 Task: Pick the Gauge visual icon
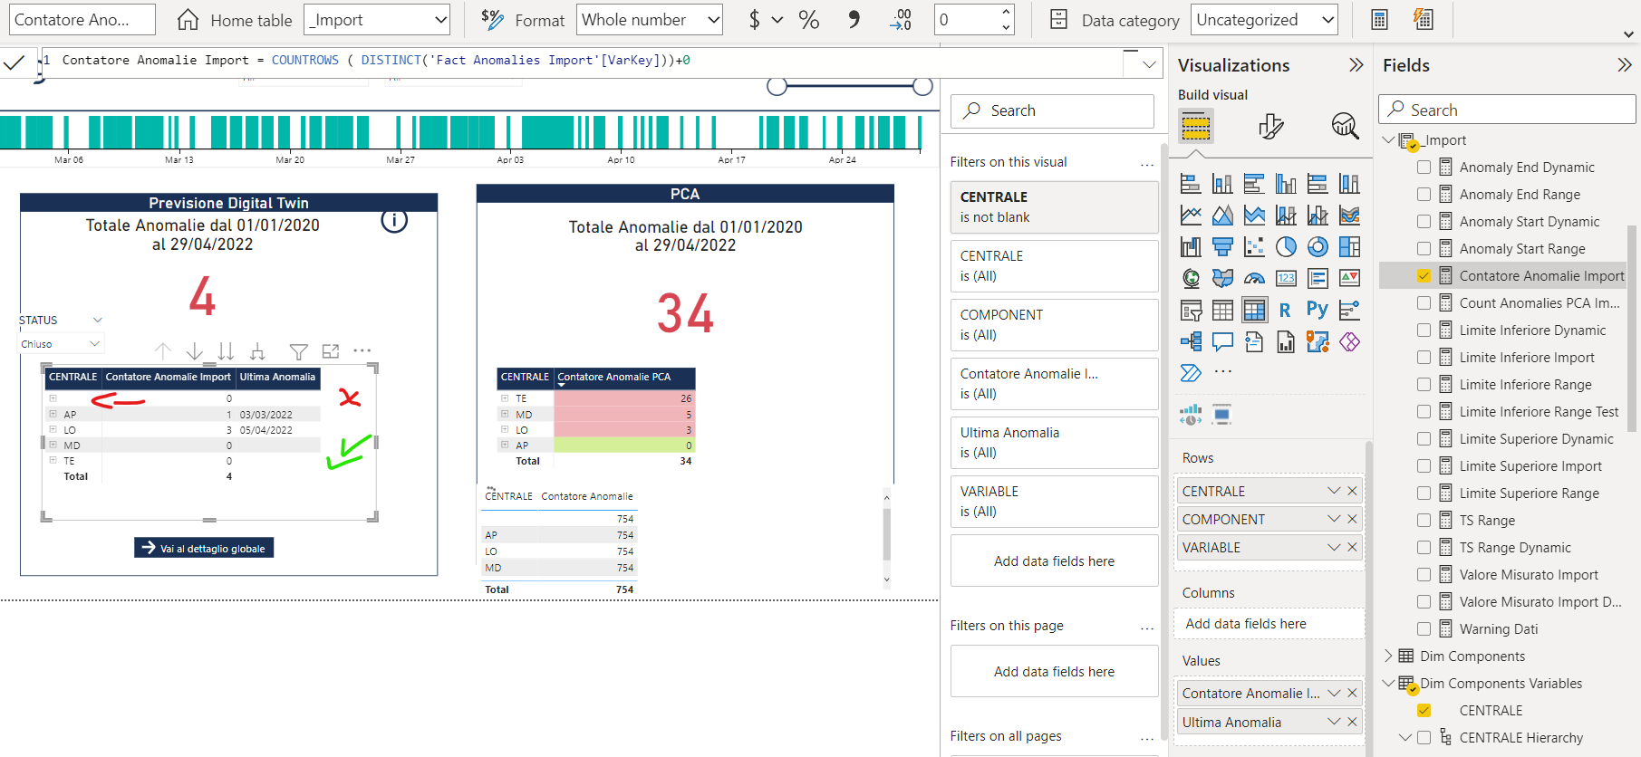pyautogui.click(x=1254, y=278)
